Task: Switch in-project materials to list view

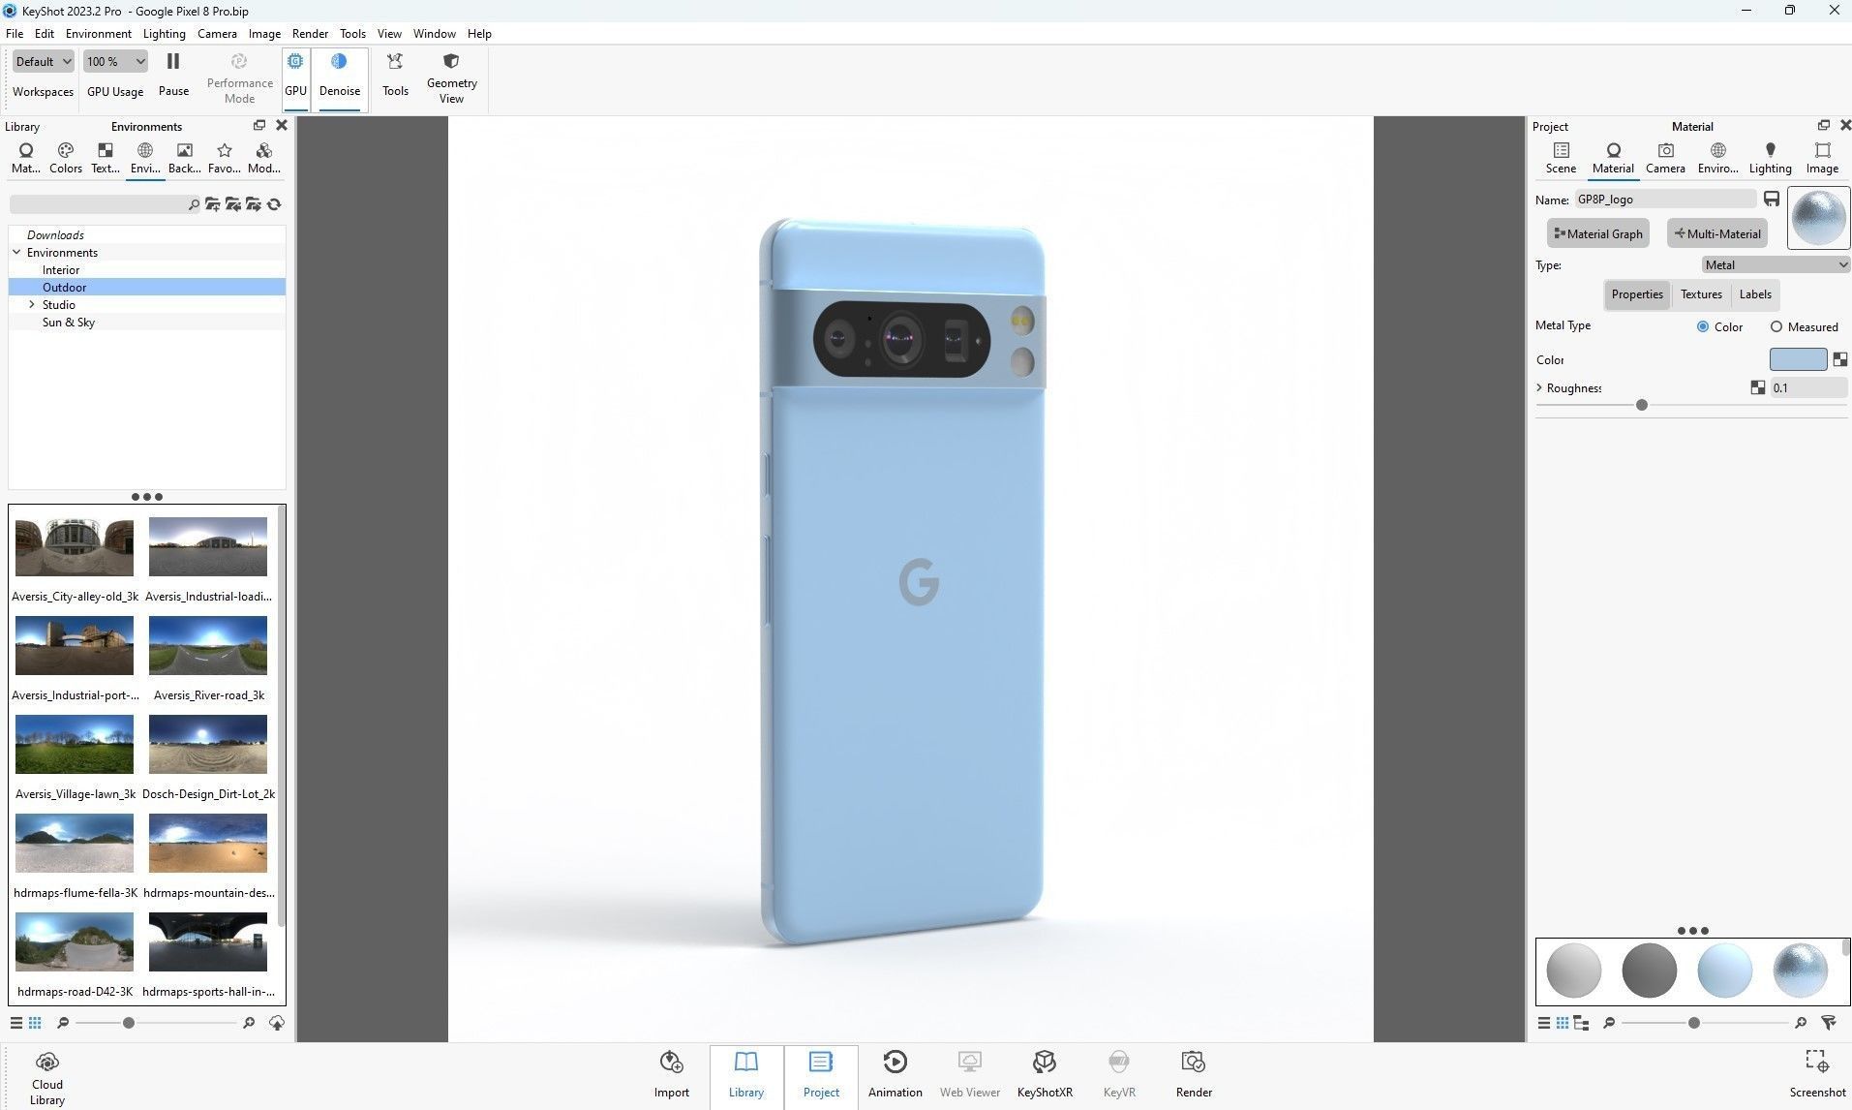Action: (x=1544, y=1023)
